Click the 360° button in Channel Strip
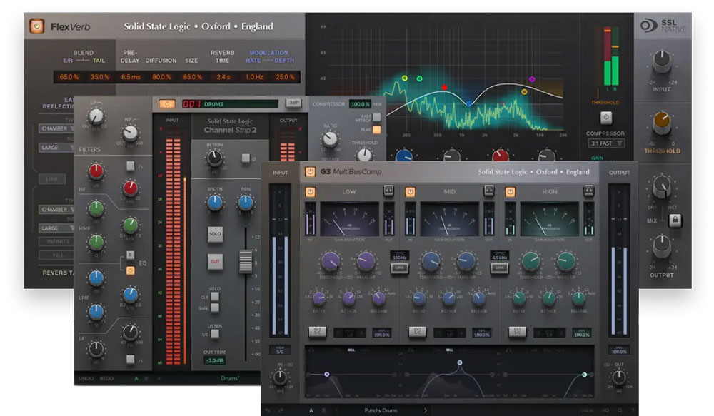Image resolution: width=714 pixels, height=416 pixels. (293, 104)
